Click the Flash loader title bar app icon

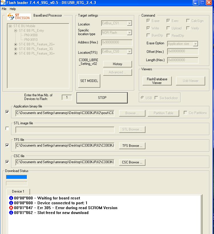(3, 3)
